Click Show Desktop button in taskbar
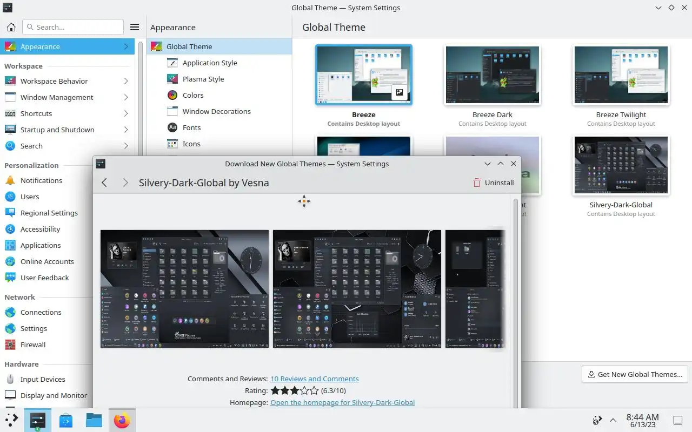 [x=678, y=420]
